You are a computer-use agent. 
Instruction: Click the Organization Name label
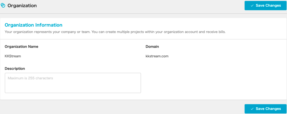(22, 47)
